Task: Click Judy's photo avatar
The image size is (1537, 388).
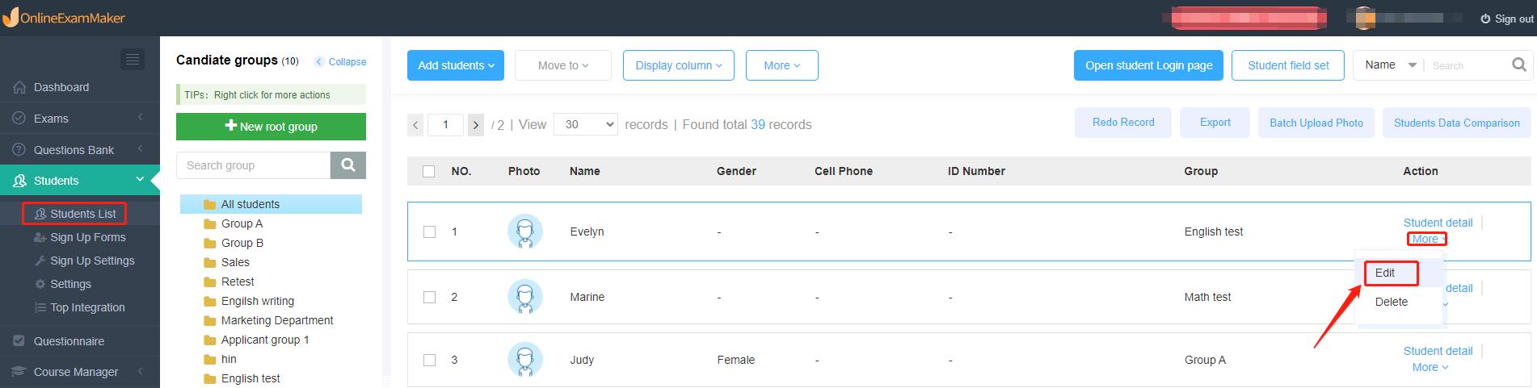Action: (x=525, y=360)
